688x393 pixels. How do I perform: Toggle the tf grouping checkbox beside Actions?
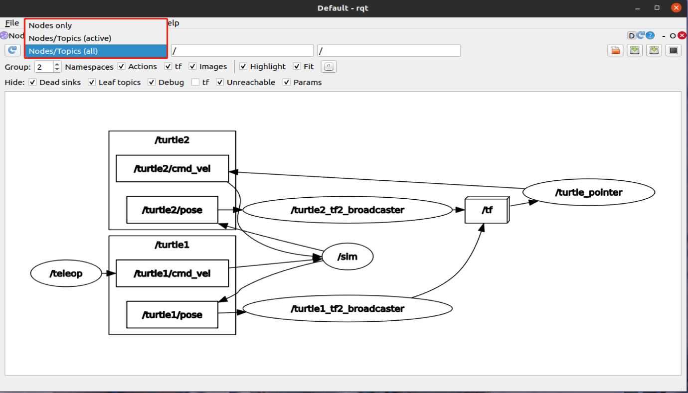click(168, 66)
